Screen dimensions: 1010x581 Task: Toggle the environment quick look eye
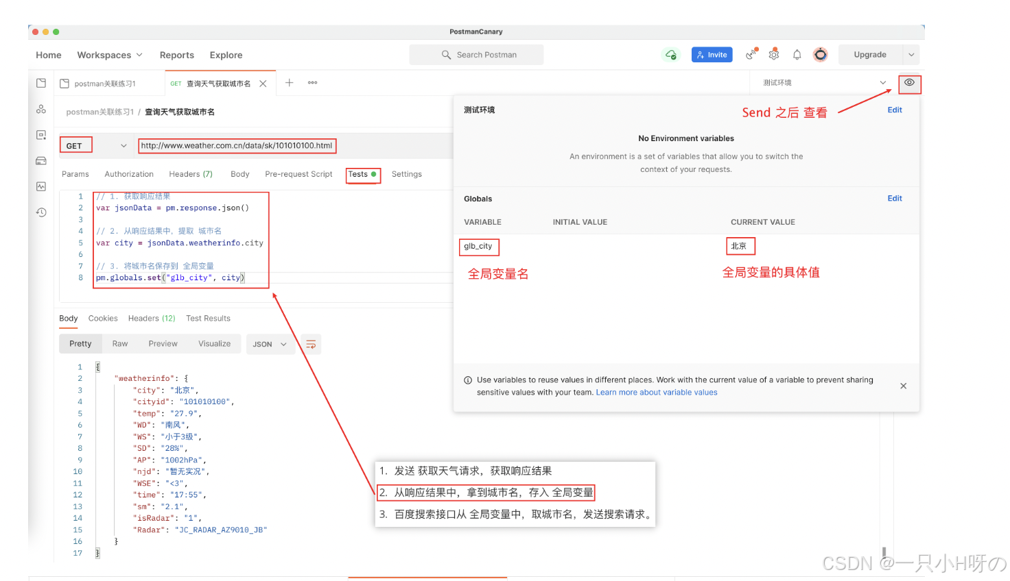(x=909, y=83)
